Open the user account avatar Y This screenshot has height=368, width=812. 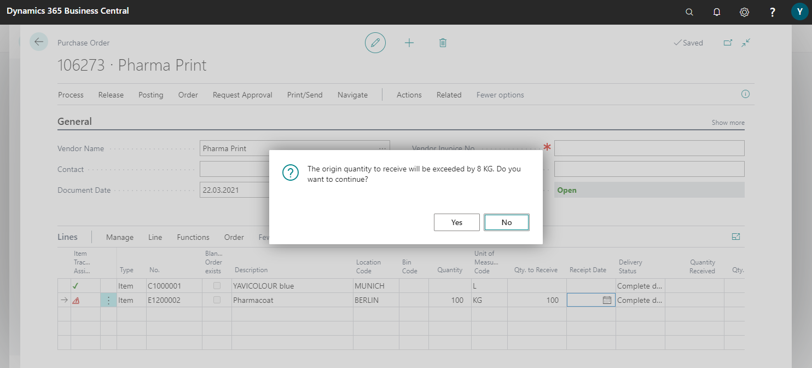click(x=800, y=12)
